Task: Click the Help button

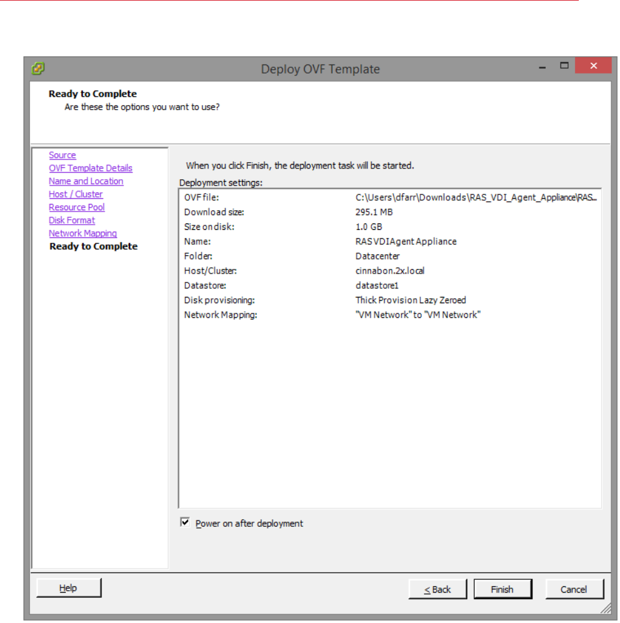Action: tap(68, 588)
